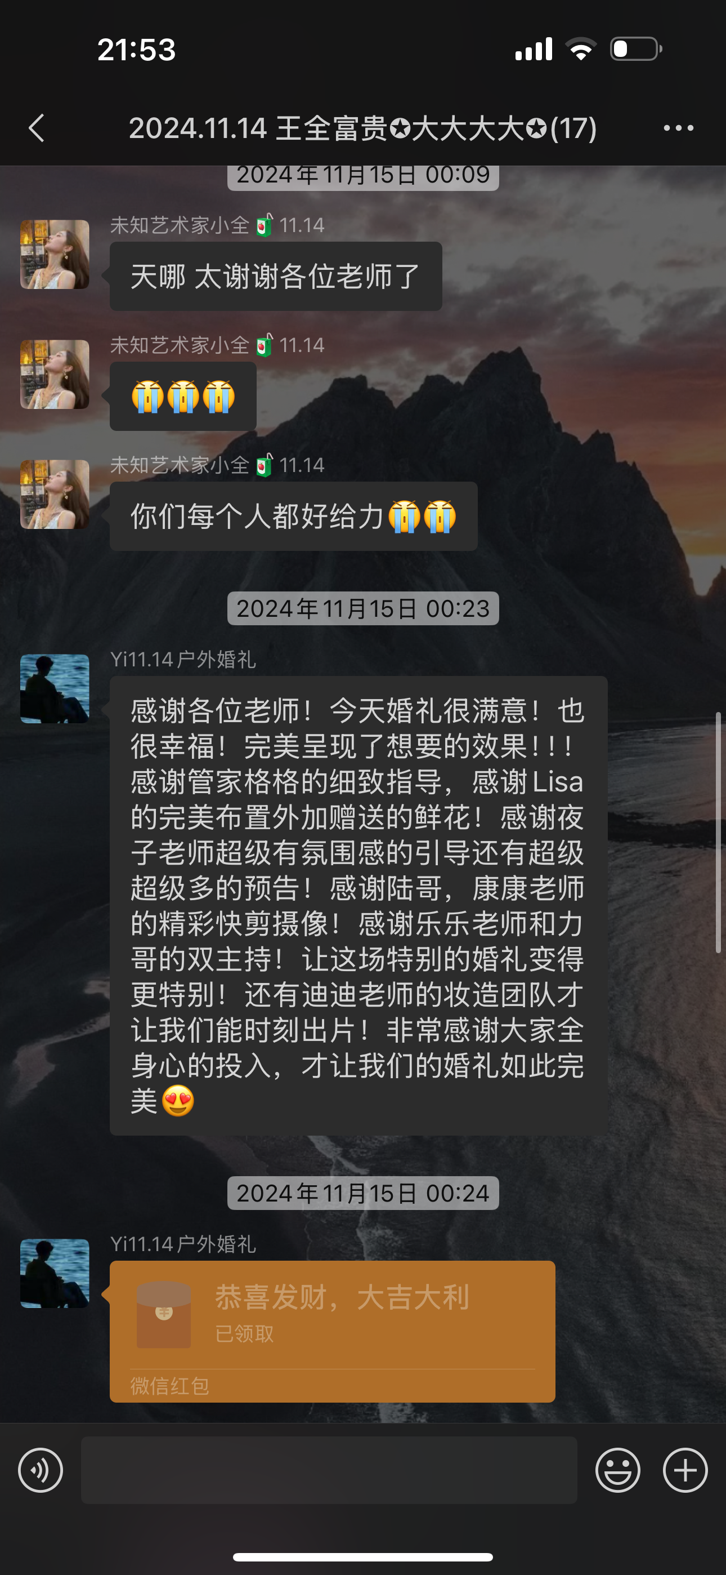Screen dimensions: 726x1575
Task: Tap the 微信红包 label footer
Action: tap(170, 1386)
